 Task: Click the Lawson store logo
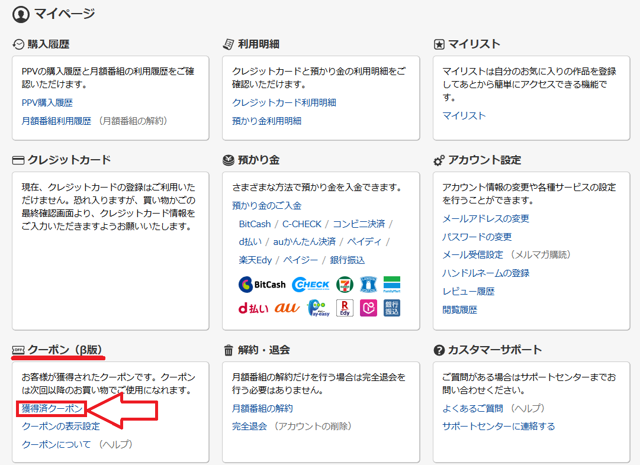(x=368, y=285)
